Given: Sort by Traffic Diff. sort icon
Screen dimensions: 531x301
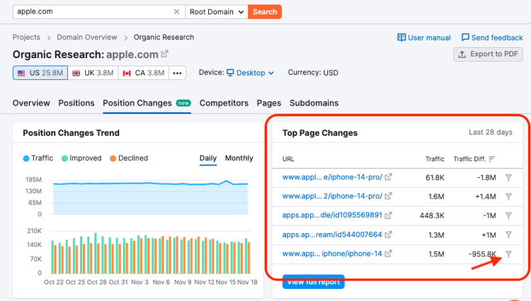Looking at the screenshot, I should [x=492, y=159].
